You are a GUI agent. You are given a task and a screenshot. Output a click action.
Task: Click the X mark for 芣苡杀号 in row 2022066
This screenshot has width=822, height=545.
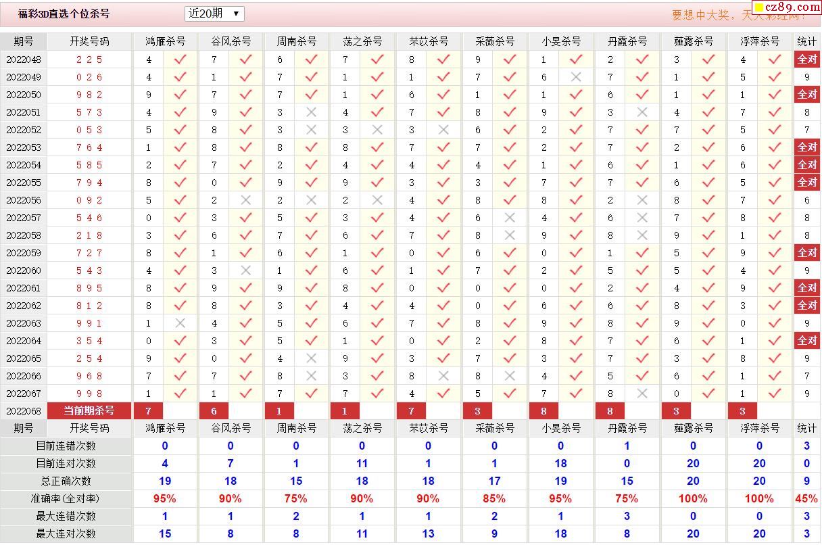click(443, 376)
